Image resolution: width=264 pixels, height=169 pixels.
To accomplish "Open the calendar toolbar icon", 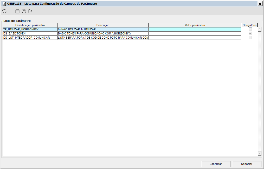I will (17, 11).
